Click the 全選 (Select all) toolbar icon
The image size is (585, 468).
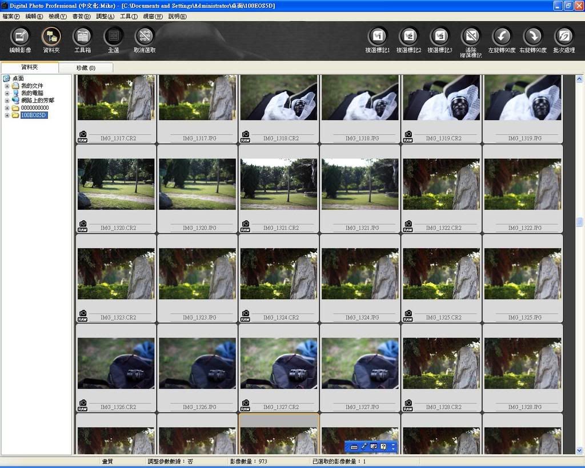click(113, 37)
